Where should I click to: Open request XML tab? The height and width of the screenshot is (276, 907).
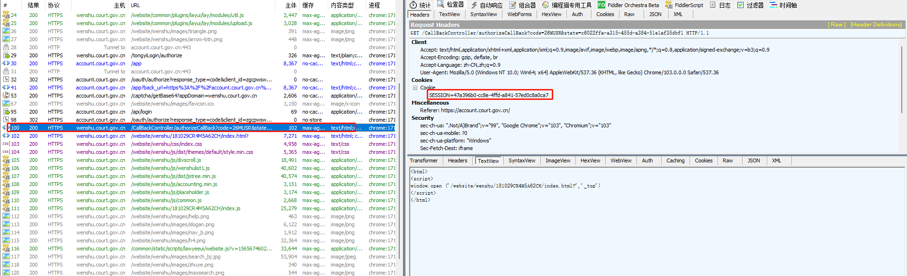(678, 14)
